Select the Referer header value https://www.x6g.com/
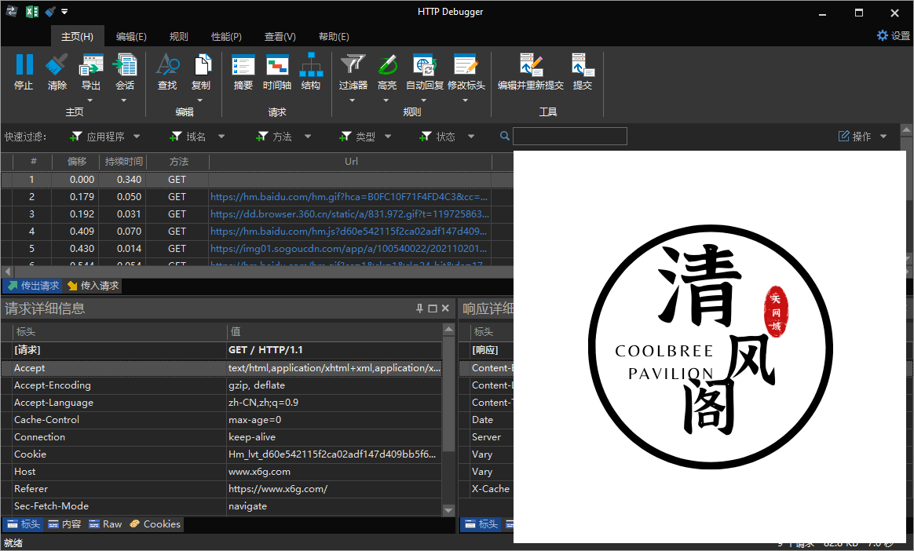 pos(278,489)
